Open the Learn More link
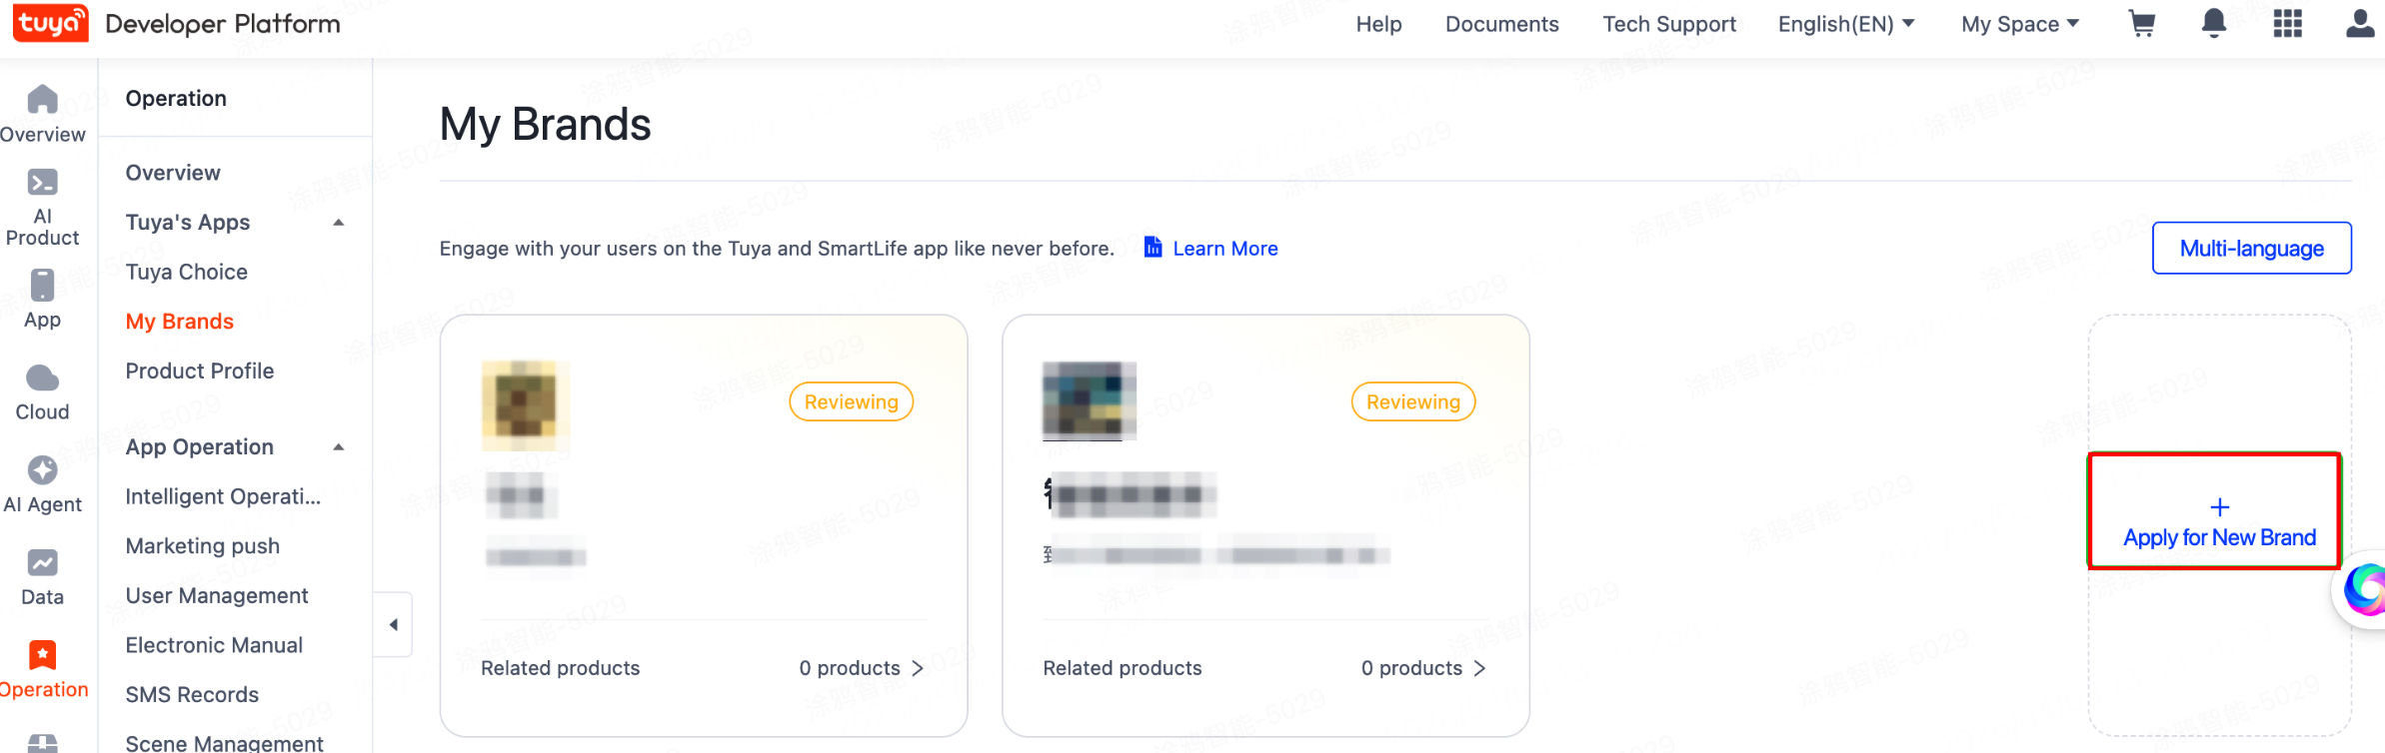 pyautogui.click(x=1224, y=248)
